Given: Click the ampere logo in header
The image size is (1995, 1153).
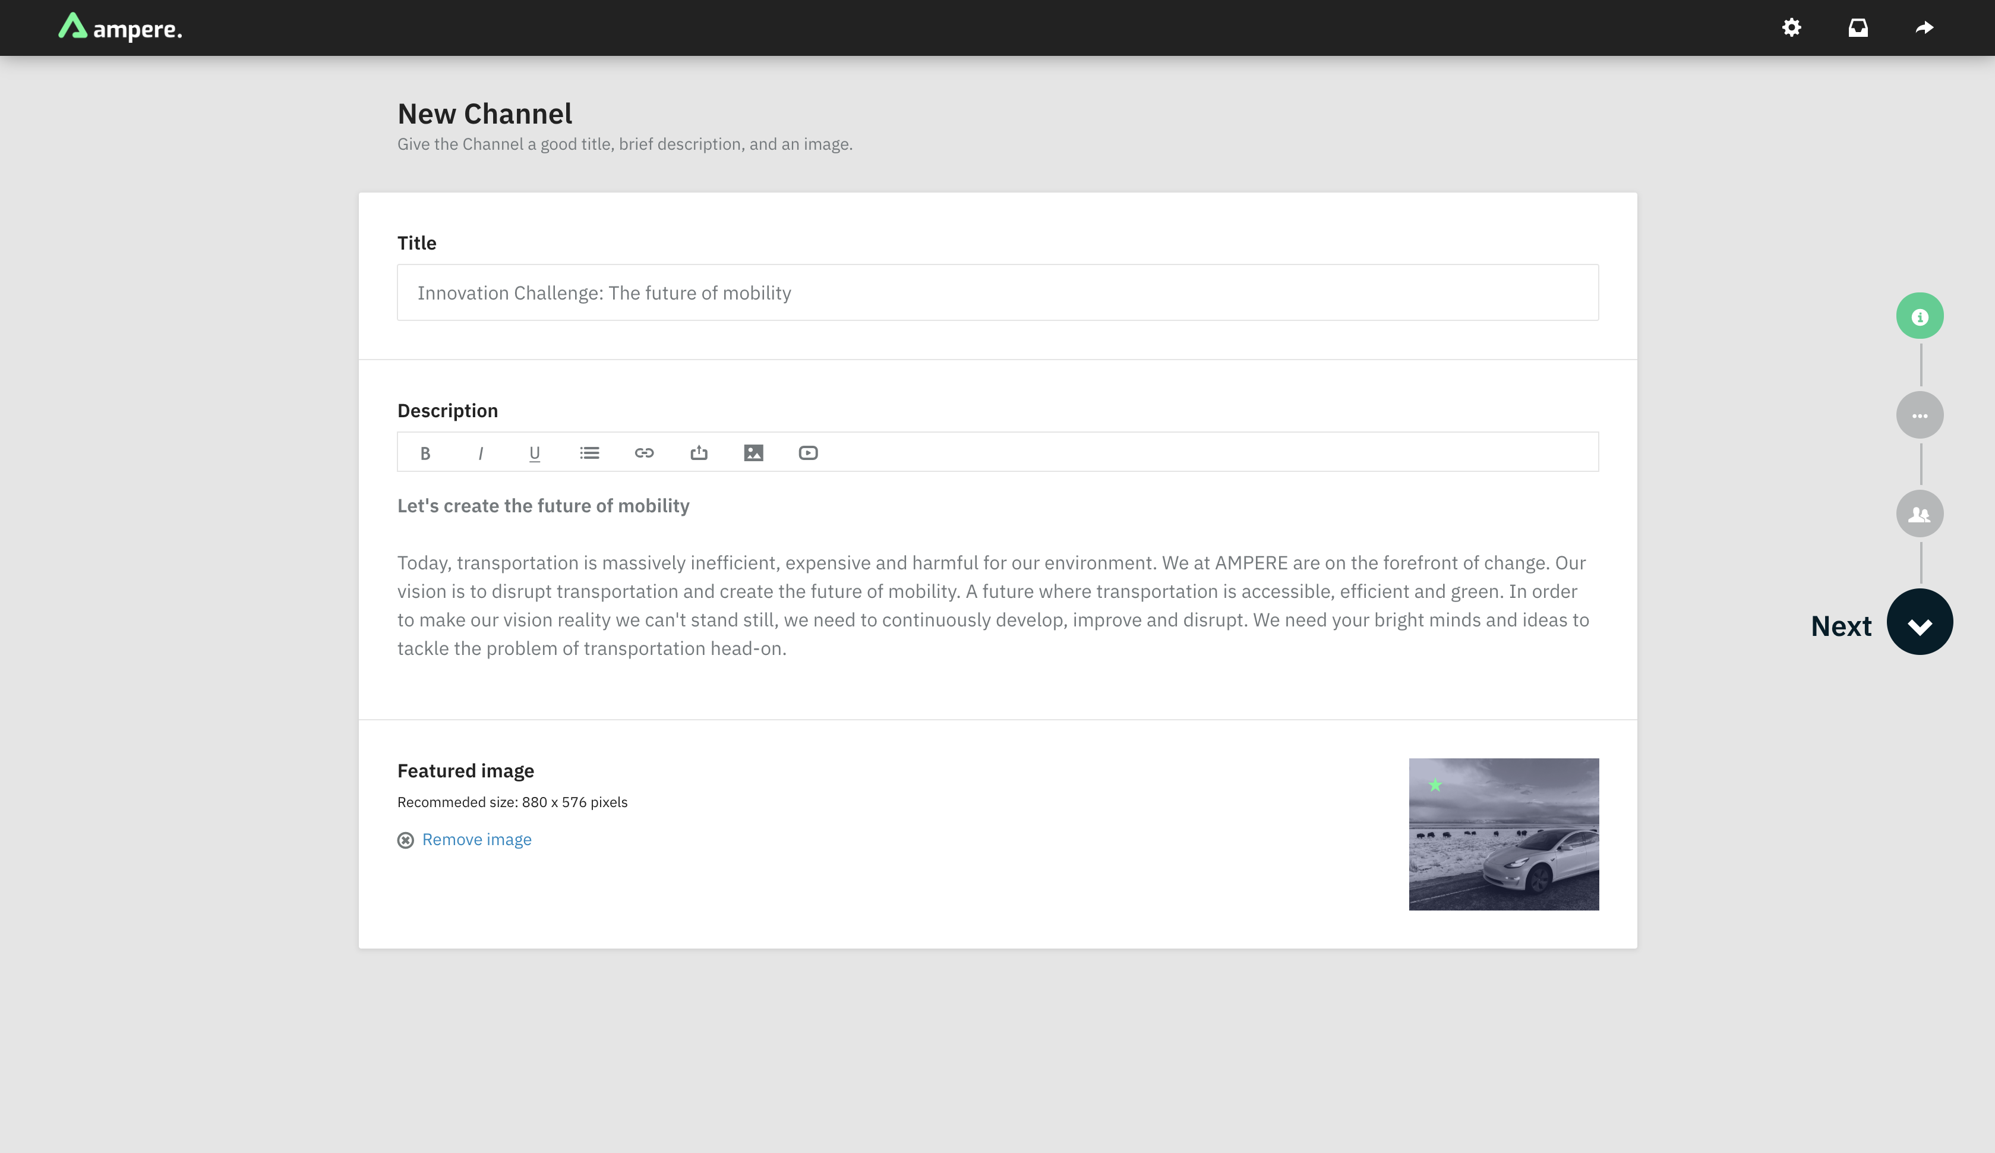Looking at the screenshot, I should coord(120,28).
